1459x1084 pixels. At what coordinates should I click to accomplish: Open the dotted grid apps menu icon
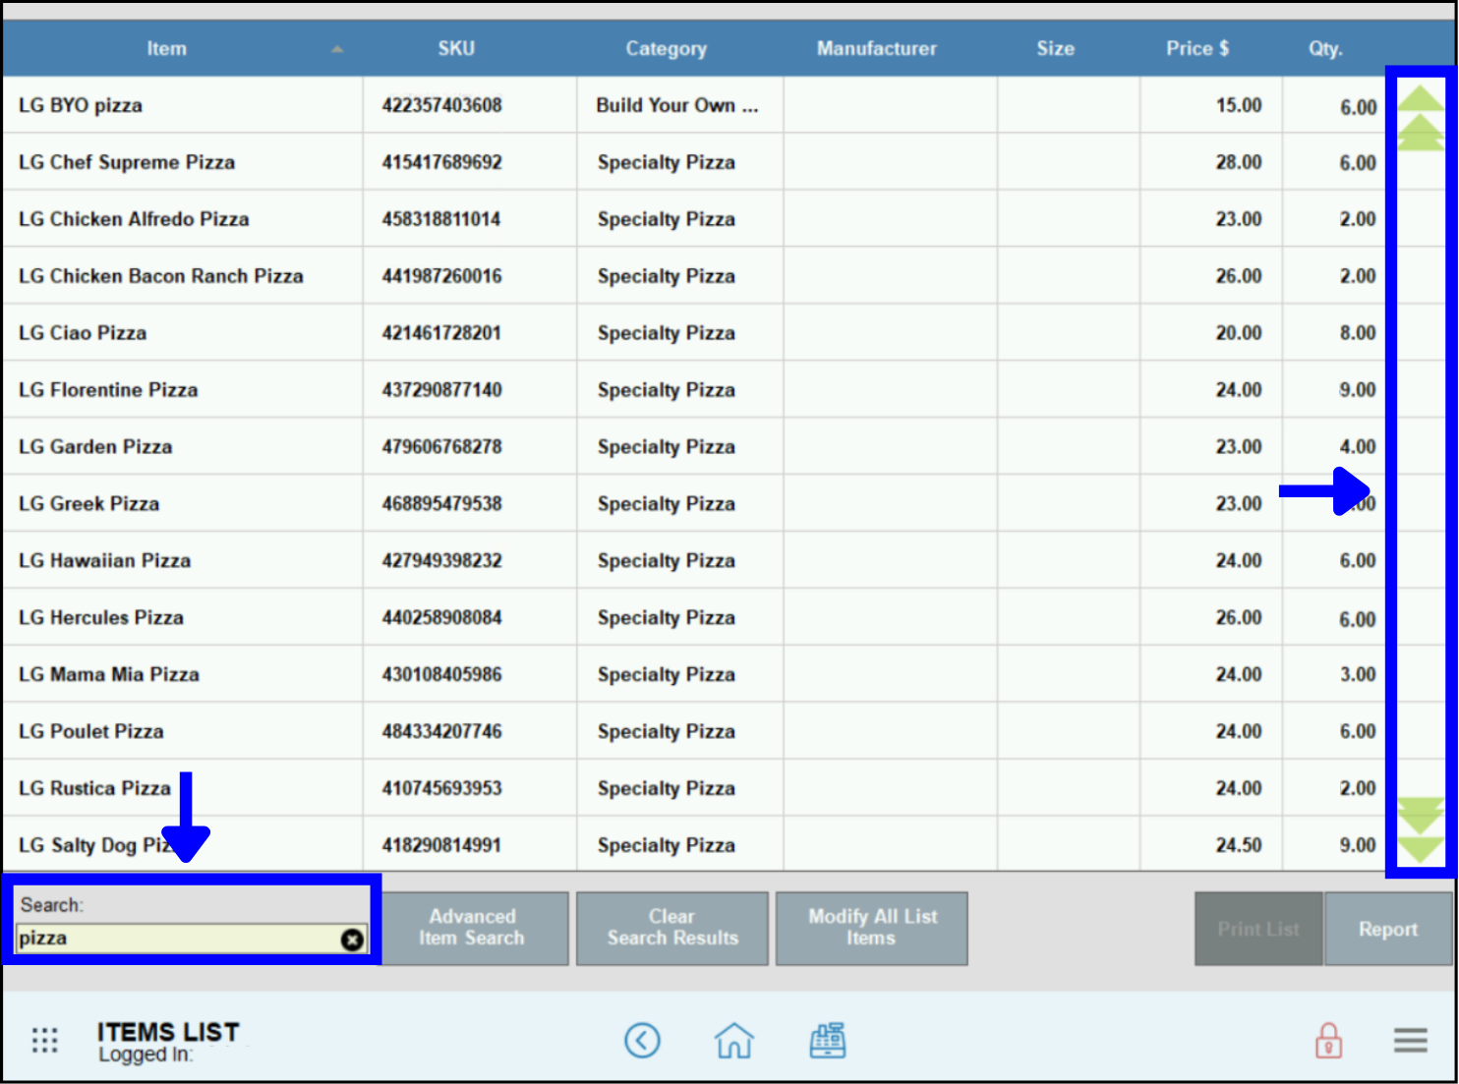click(45, 1040)
